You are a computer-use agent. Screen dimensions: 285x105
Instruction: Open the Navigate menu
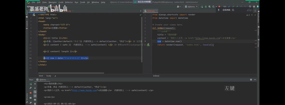point(53,2)
